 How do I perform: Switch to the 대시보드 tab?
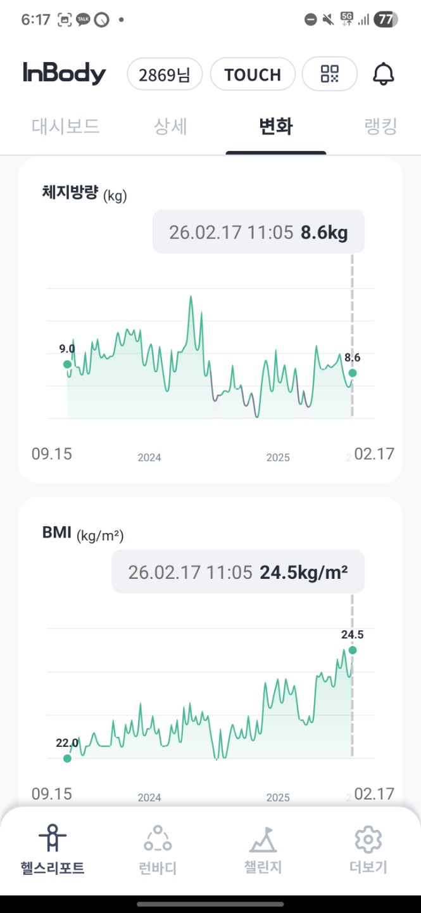click(66, 126)
